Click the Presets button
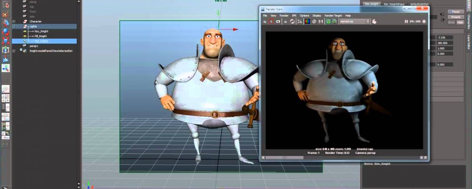 coord(456,17)
